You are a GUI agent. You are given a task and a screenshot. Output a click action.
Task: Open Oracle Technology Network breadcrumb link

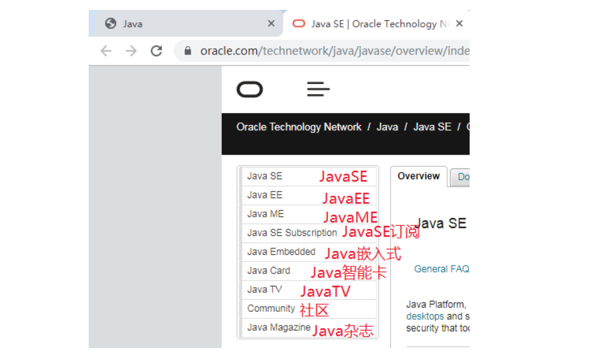click(299, 127)
